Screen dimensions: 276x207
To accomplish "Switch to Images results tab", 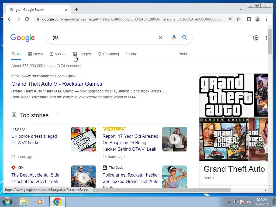I will coord(82,54).
